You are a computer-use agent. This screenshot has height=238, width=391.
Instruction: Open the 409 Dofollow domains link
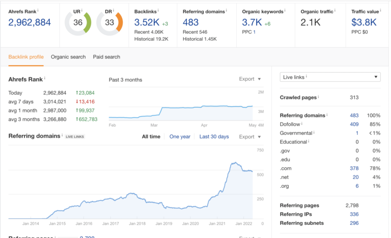[x=353, y=124]
